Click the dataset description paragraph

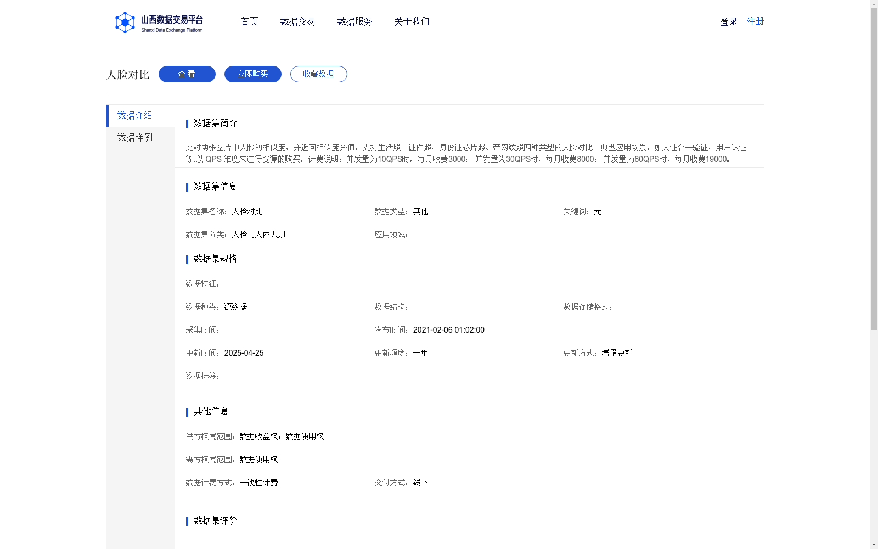click(x=466, y=153)
